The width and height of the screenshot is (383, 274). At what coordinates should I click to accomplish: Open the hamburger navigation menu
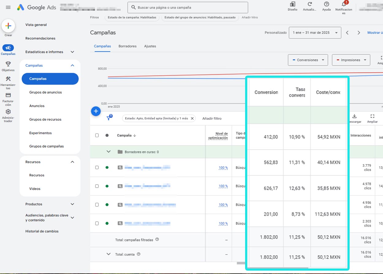pos(8,7)
